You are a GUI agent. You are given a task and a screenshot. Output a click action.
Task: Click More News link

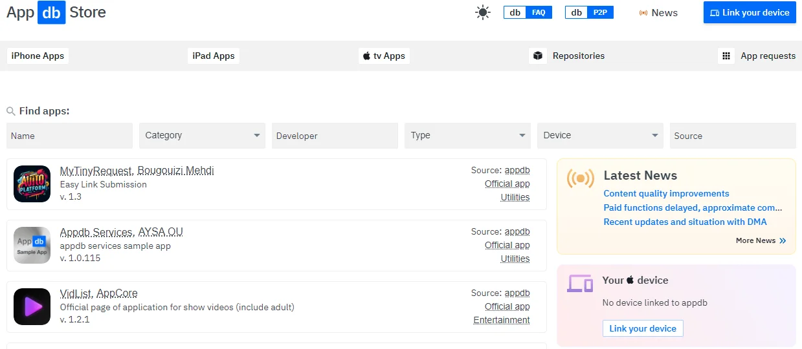coord(761,240)
